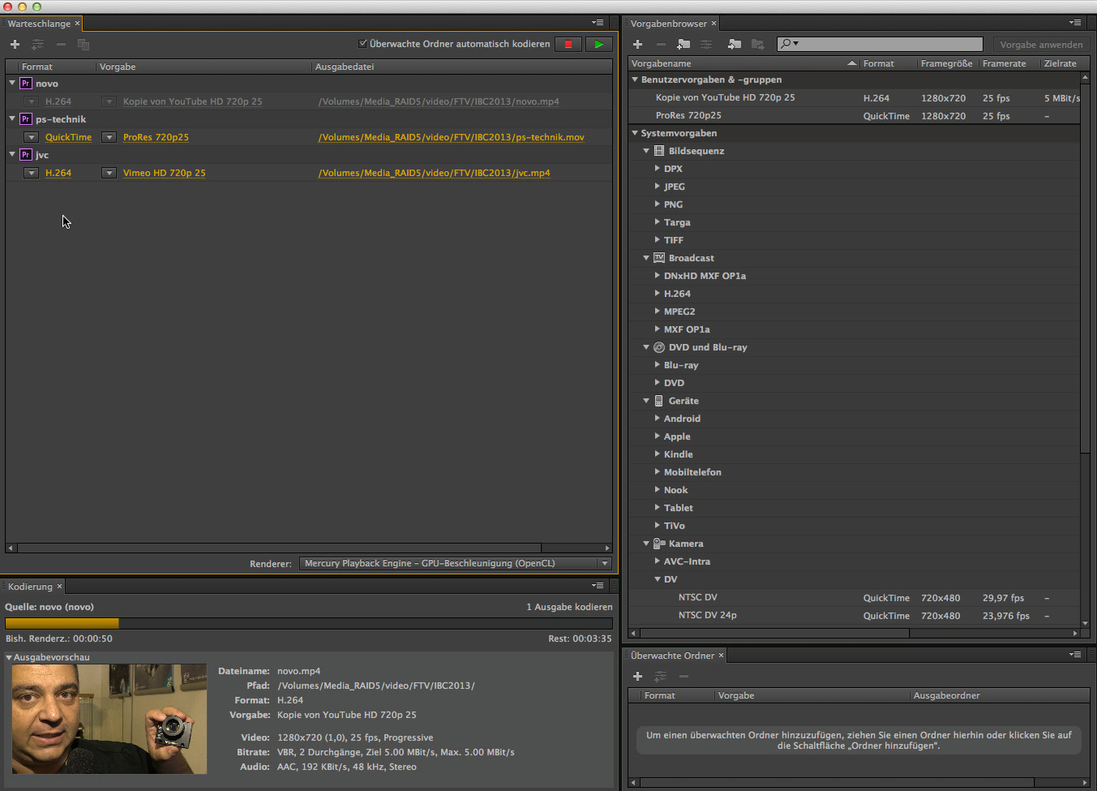Click the Premiere icon next to jvc
Viewport: 1097px width, 791px height.
click(26, 155)
